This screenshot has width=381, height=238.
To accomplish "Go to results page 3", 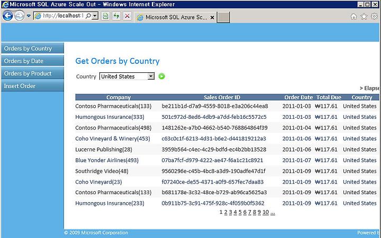I will (x=231, y=212).
